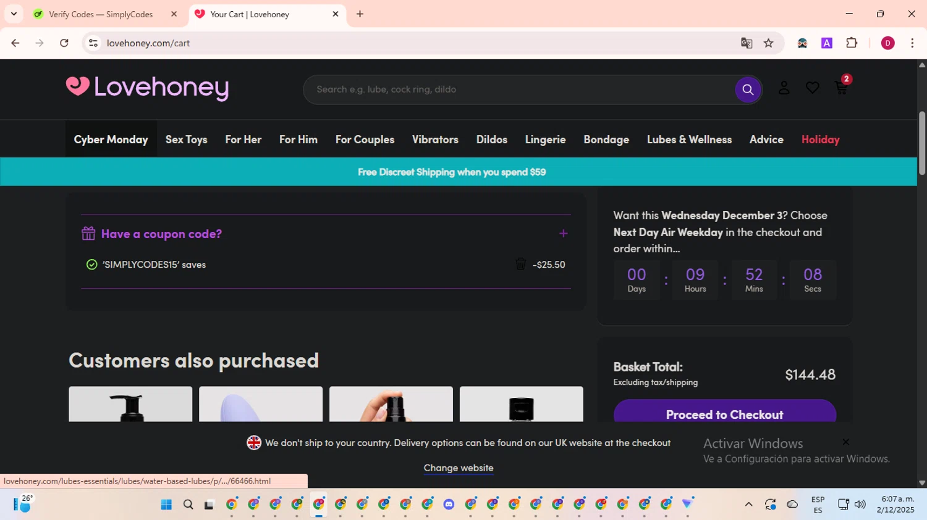Open the Windows Start menu
This screenshot has width=927, height=520.
(x=166, y=505)
